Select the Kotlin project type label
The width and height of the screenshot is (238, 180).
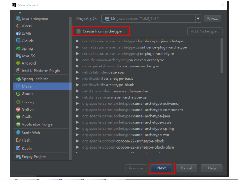tap(27, 148)
